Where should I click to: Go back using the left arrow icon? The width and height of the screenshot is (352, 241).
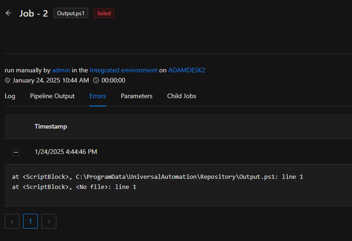coord(8,13)
